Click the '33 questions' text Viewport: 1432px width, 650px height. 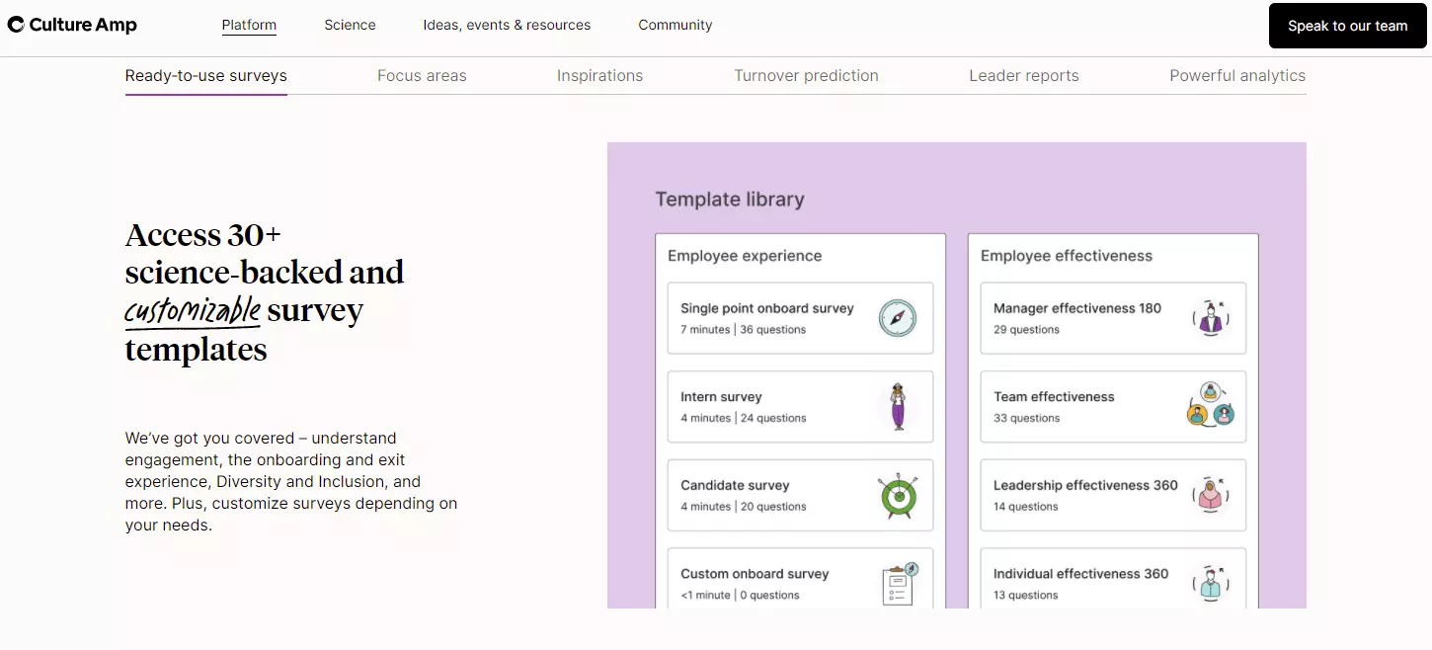tap(1026, 418)
